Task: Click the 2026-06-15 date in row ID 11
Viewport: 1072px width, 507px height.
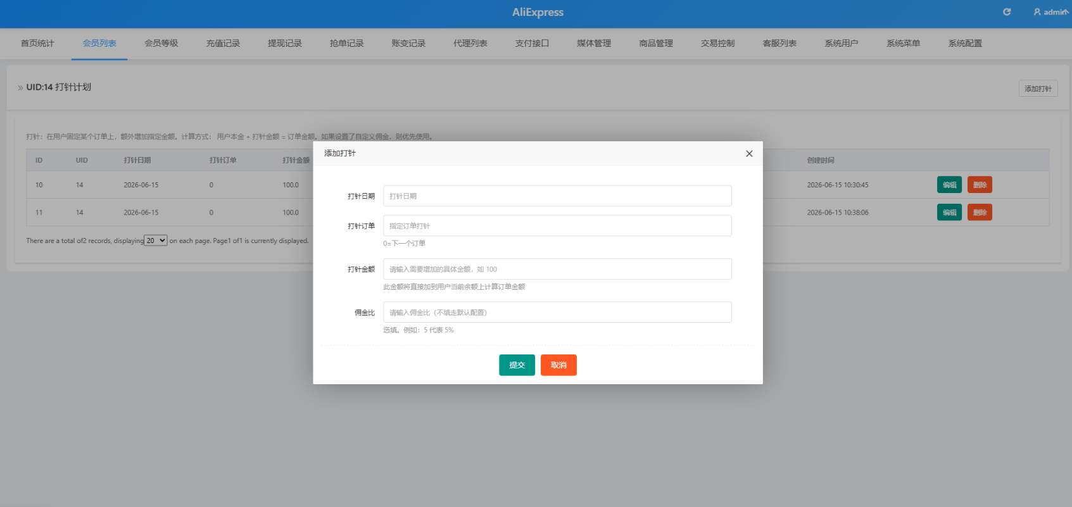Action: click(141, 213)
